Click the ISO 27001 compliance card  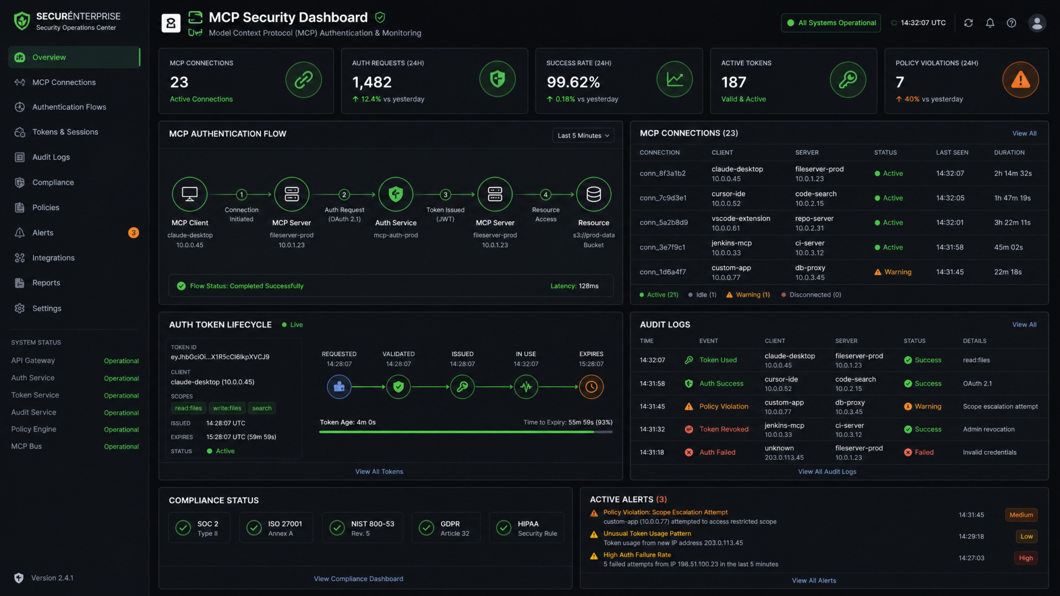[x=276, y=528]
